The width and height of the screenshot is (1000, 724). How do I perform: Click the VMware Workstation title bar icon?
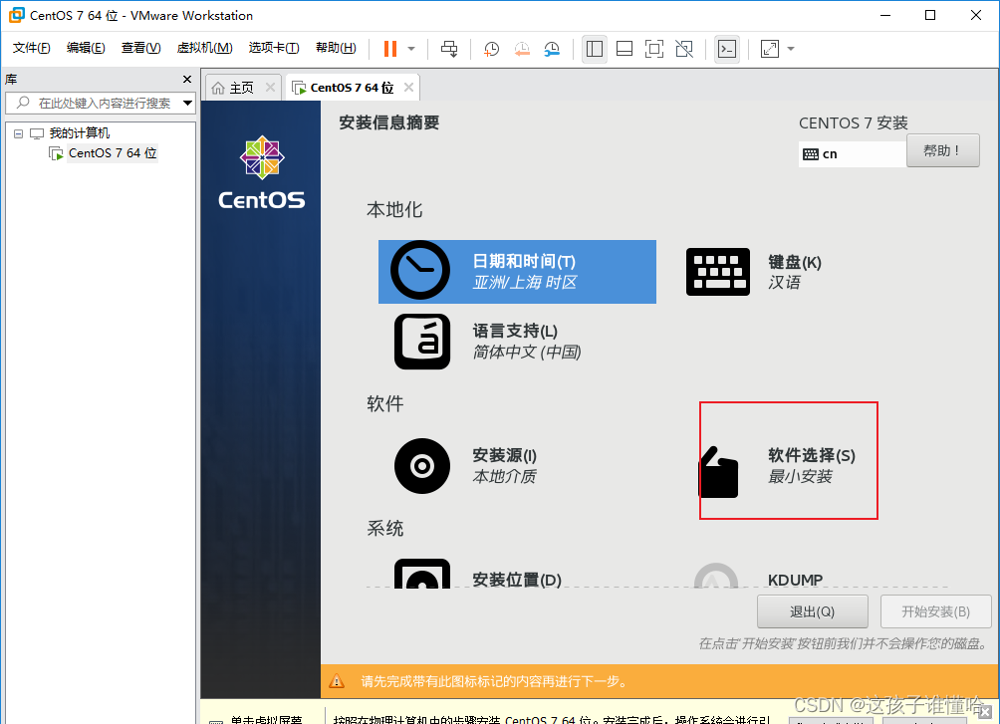click(x=17, y=15)
